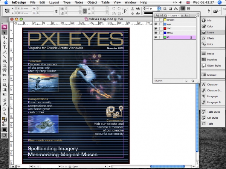Open the Paragraph panel in dock
226x169 pixels.
click(x=212, y=96)
